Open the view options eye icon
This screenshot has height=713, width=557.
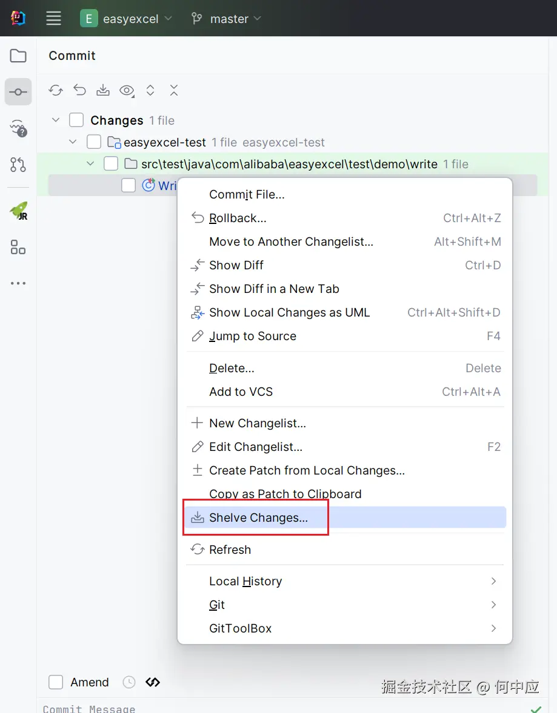point(127,91)
